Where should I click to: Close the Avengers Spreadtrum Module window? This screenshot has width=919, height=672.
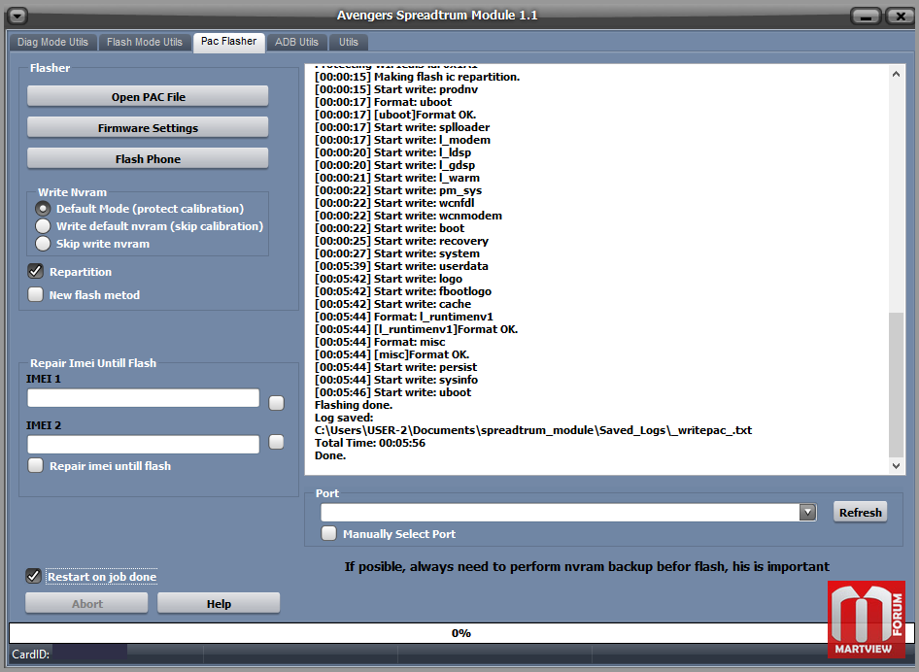(900, 17)
